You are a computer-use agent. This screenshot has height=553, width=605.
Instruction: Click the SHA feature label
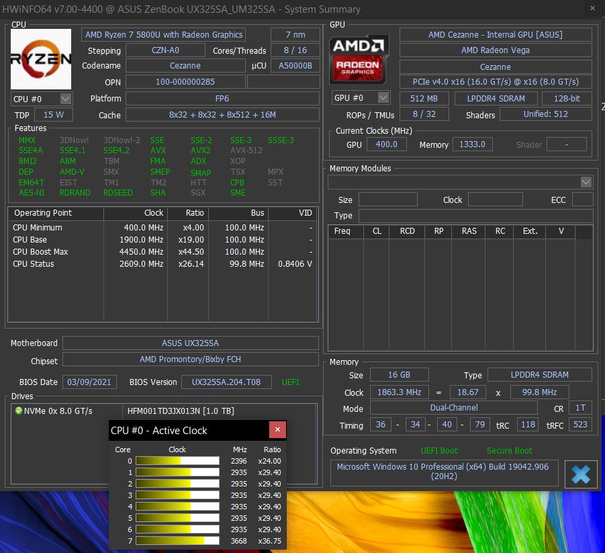tap(158, 193)
